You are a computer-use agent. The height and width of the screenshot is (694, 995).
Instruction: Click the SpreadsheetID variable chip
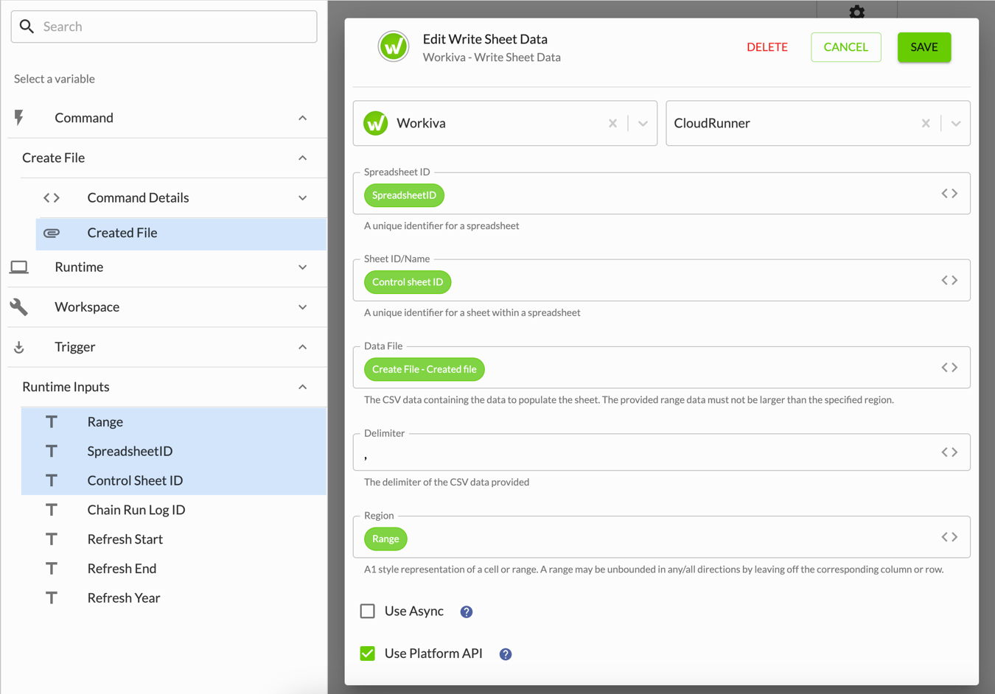coord(404,195)
